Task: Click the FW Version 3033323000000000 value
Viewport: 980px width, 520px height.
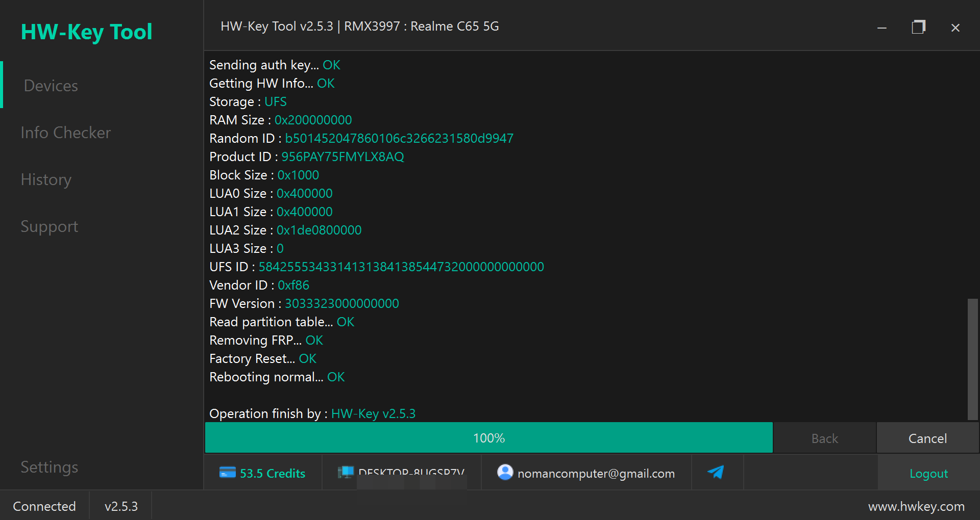Action: pos(342,303)
